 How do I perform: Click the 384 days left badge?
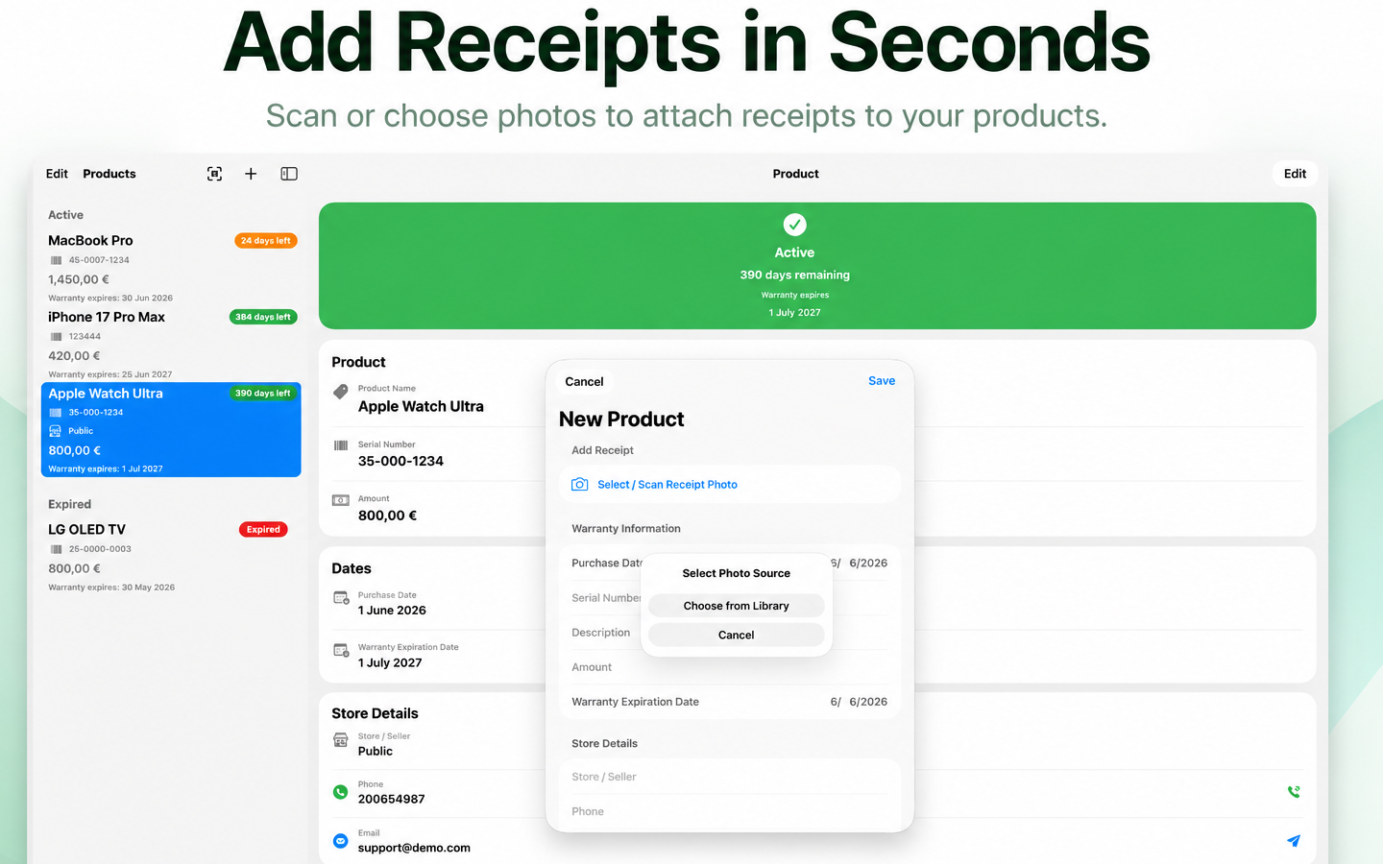tap(263, 317)
